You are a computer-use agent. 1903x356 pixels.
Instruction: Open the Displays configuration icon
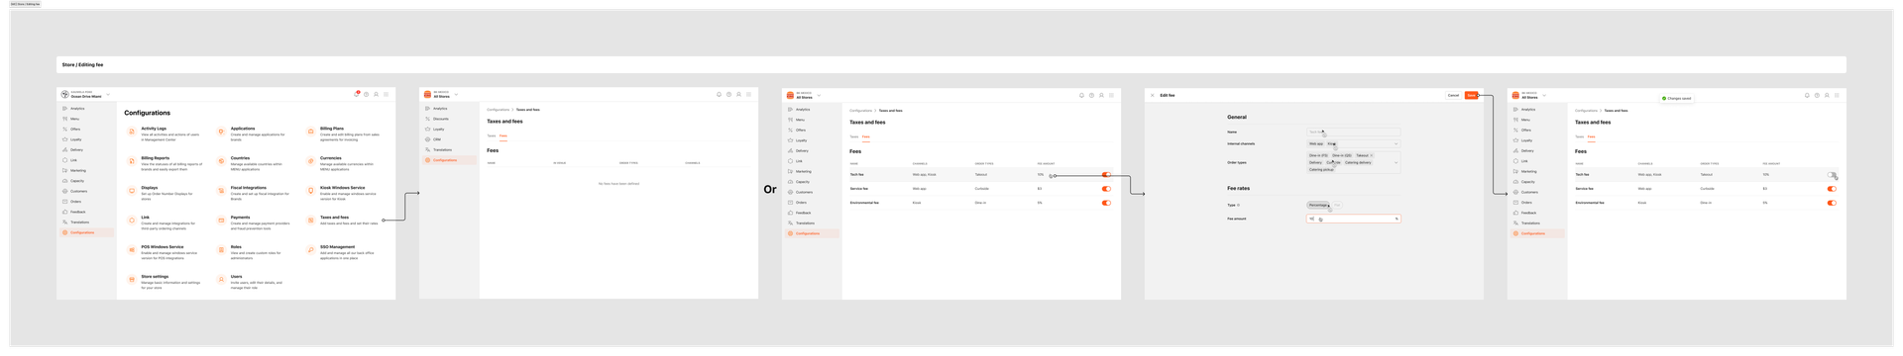click(132, 191)
